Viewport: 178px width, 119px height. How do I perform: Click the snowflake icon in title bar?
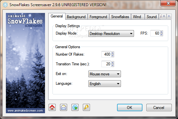[x=5, y=5]
